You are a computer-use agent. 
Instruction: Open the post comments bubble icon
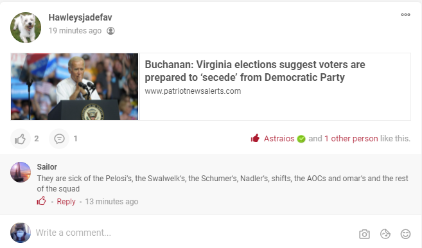coord(59,139)
